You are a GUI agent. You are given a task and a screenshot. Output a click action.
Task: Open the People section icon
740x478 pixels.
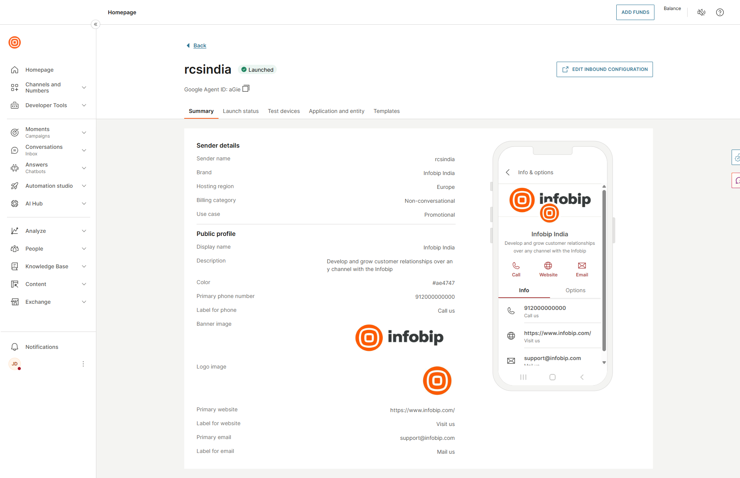point(15,249)
